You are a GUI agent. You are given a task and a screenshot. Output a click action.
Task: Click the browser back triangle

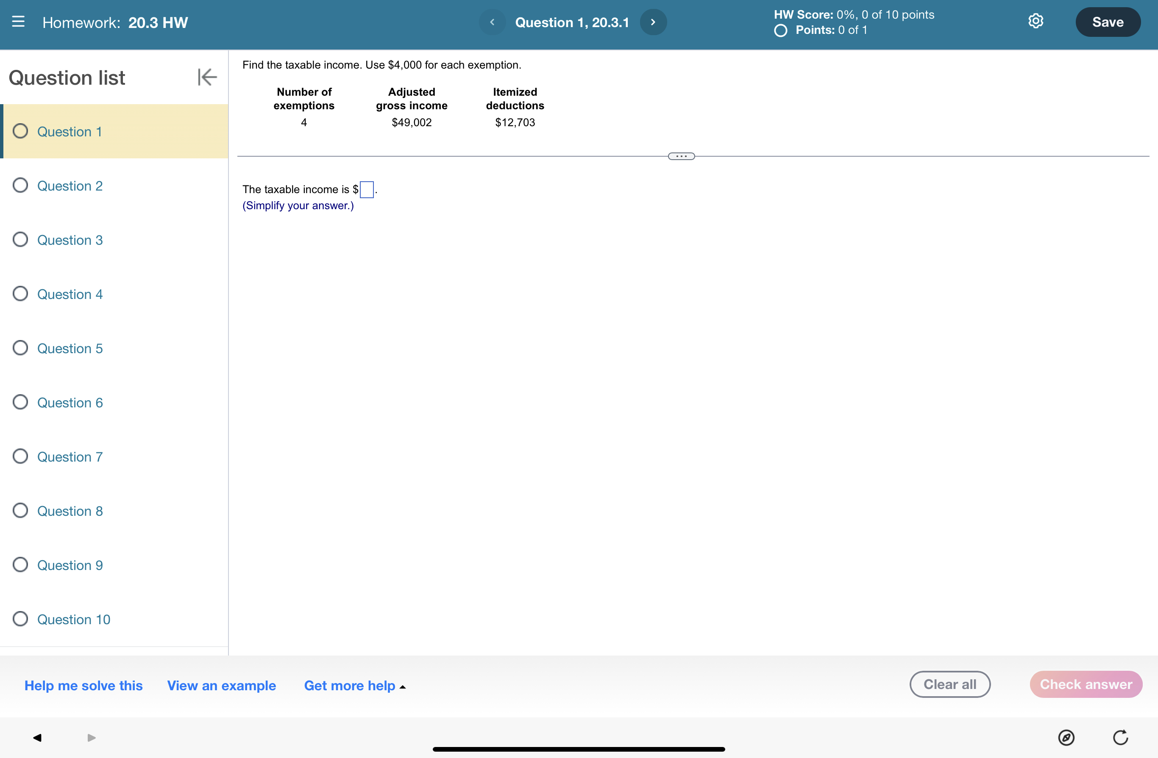pos(37,738)
